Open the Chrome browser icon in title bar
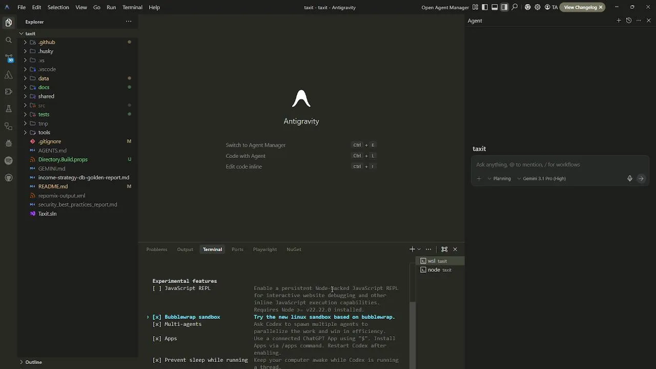This screenshot has height=369, width=656. (x=527, y=7)
